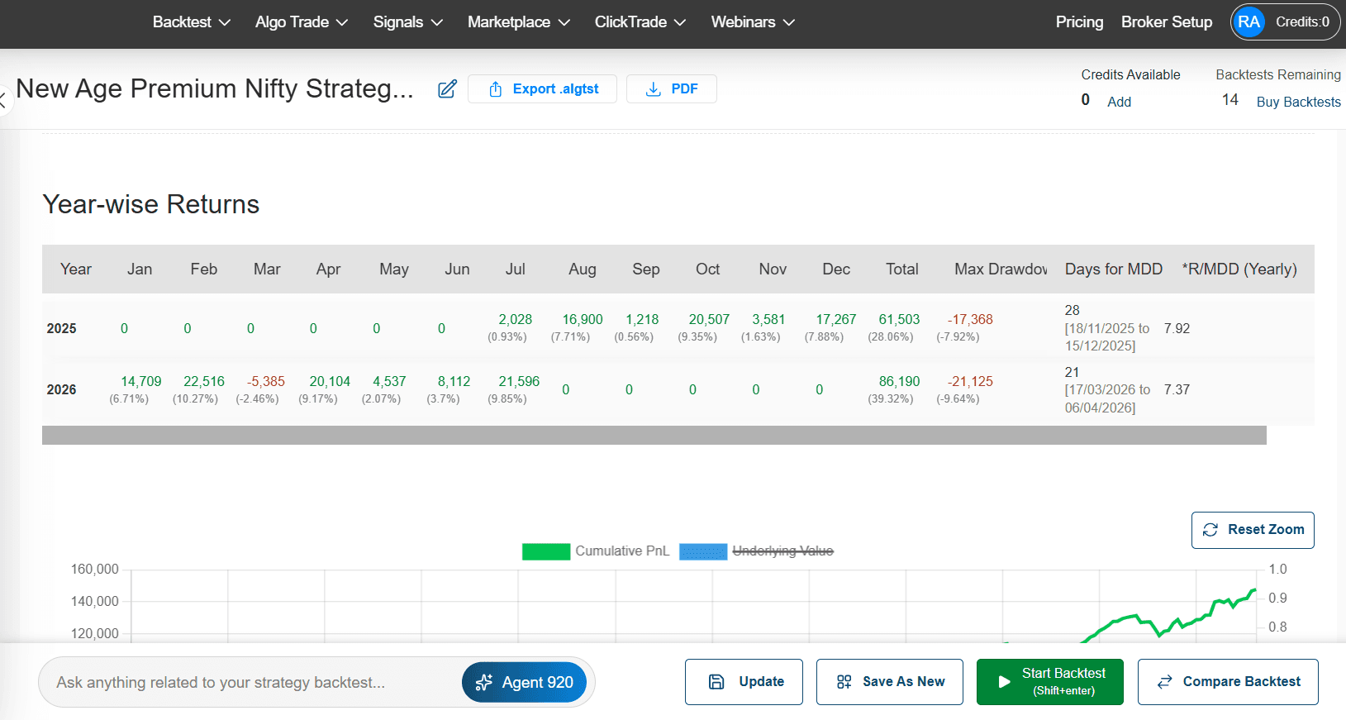Open the Backtest dropdown menu
This screenshot has height=720, width=1346.
pyautogui.click(x=192, y=22)
